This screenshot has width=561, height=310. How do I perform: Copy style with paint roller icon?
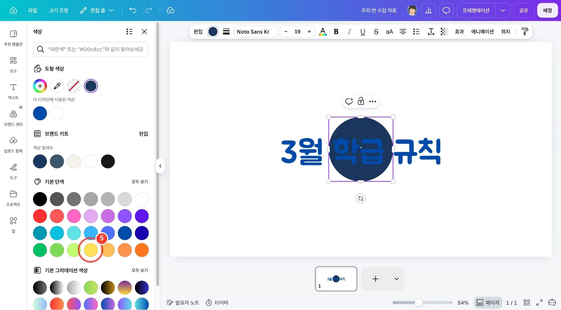525,32
